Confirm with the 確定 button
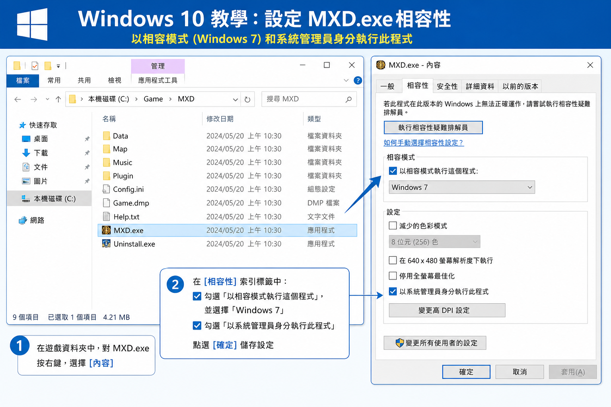 [466, 372]
